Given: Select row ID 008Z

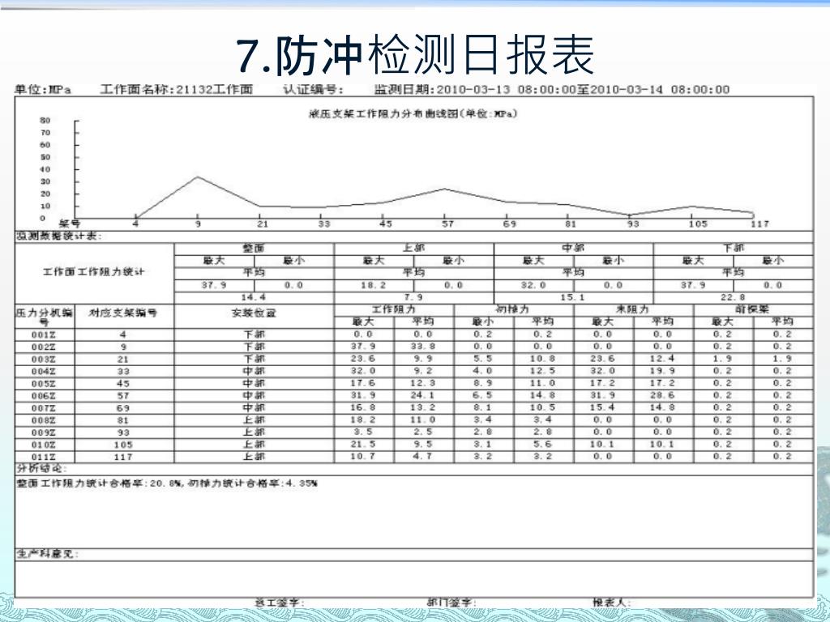Looking at the screenshot, I should click(44, 420).
